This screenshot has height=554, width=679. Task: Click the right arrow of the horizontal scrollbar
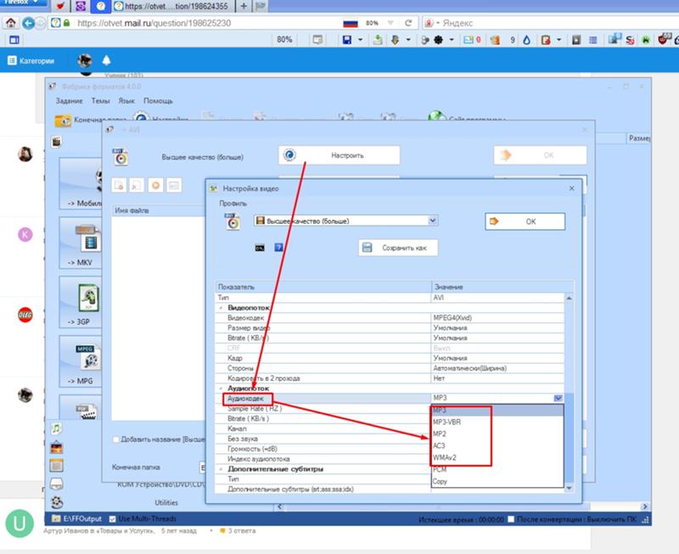tap(645, 506)
